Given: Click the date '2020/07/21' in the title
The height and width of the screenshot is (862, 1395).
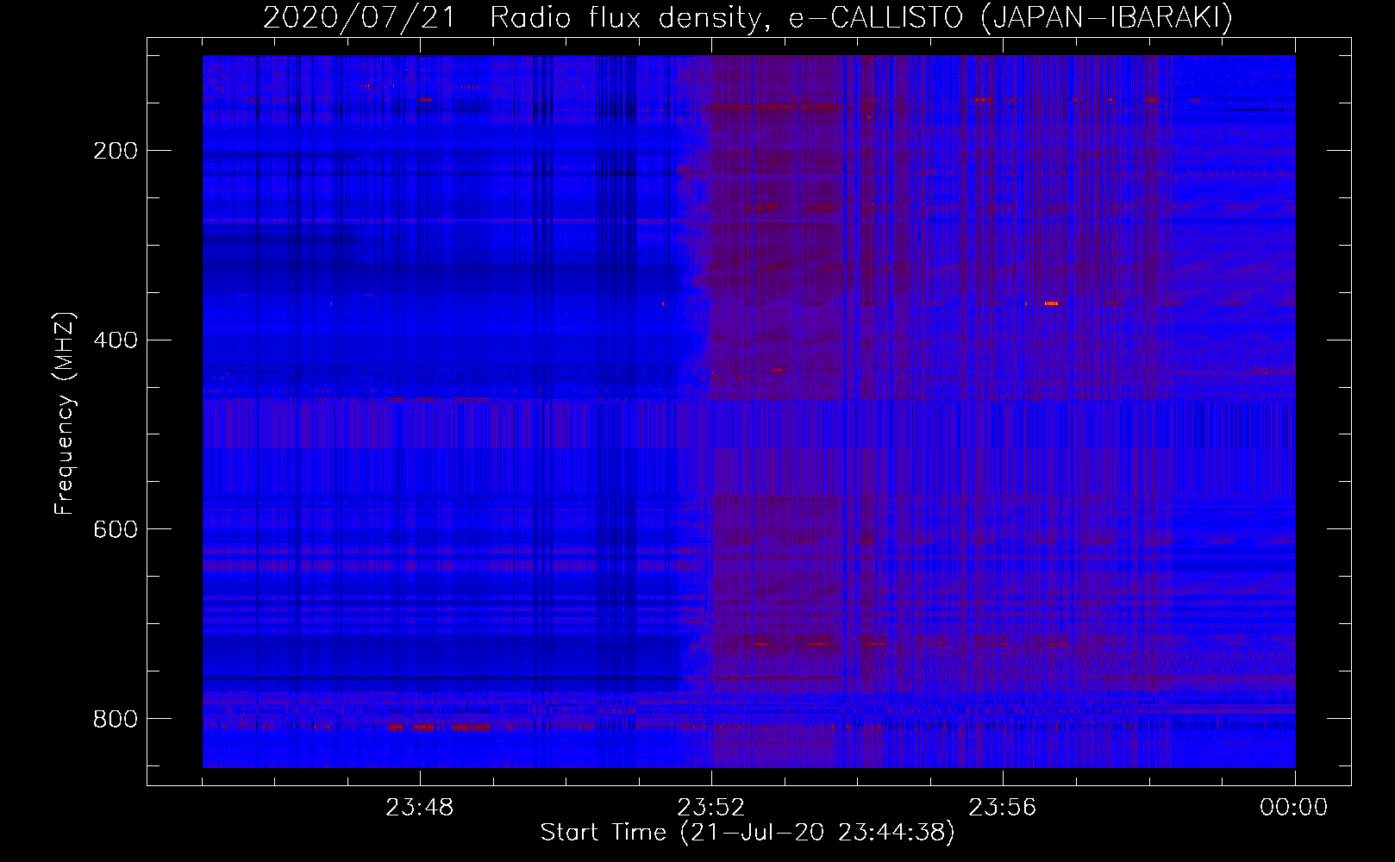Looking at the screenshot, I should coord(360,17).
